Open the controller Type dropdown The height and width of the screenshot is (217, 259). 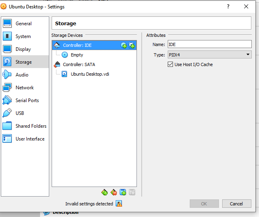click(210, 55)
